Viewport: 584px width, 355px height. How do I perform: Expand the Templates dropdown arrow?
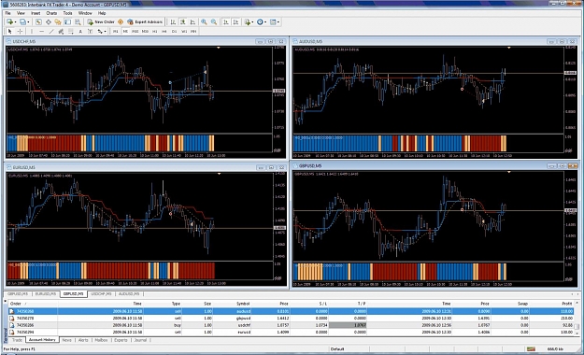click(x=278, y=22)
